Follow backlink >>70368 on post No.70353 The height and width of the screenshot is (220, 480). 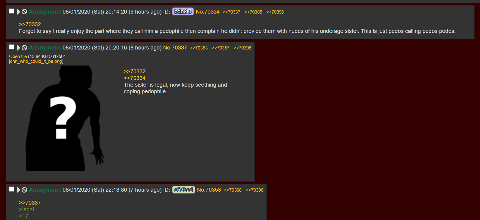[233, 190]
